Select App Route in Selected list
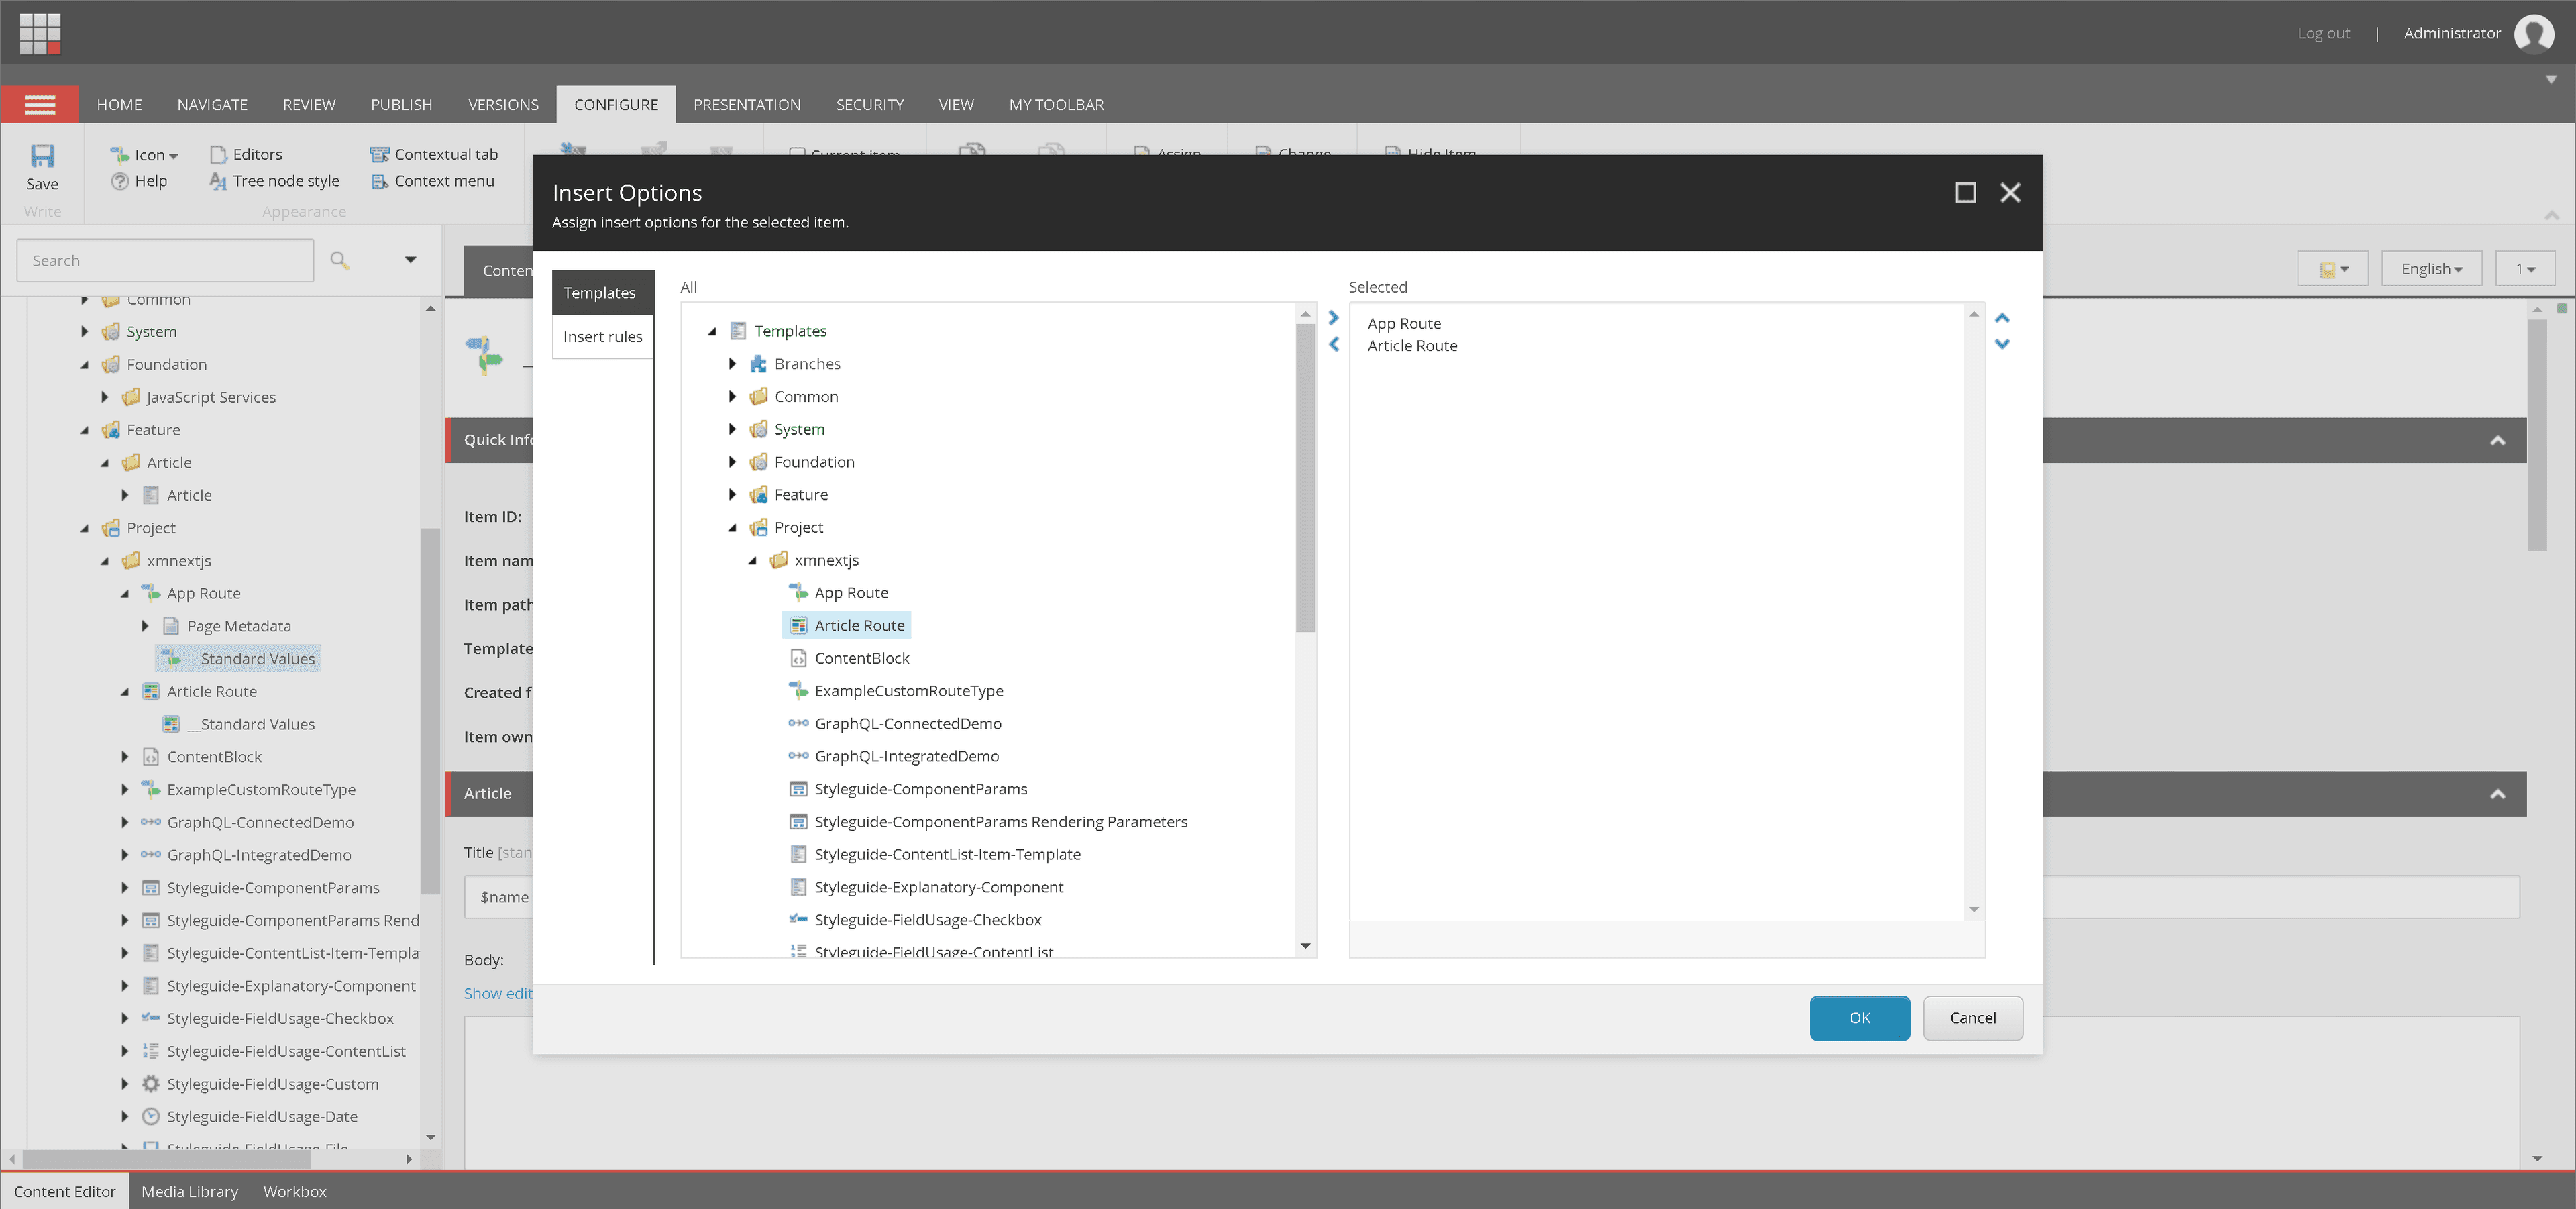 tap(1404, 323)
